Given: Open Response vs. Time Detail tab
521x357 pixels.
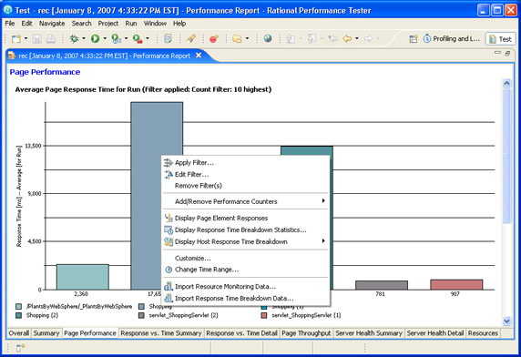Looking at the screenshot, I should [242, 333].
